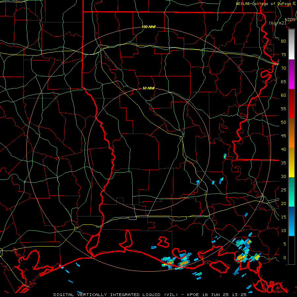
Task: Select the legend value 10
Action: 283,231
